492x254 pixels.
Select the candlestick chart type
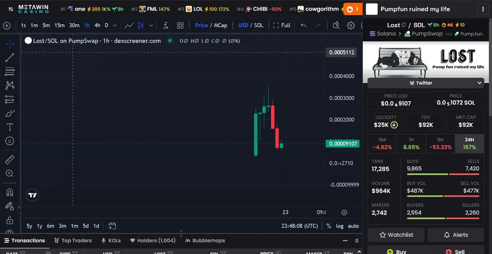click(x=141, y=25)
